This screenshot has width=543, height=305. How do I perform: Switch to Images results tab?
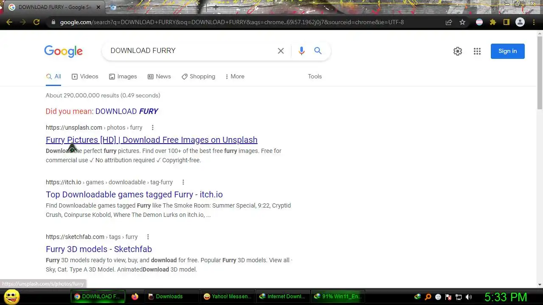[123, 77]
